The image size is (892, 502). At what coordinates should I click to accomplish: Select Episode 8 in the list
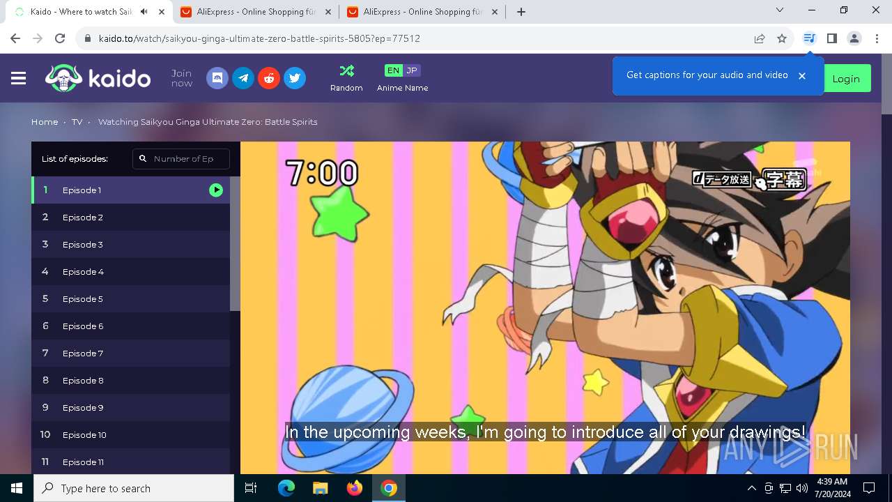(x=130, y=381)
